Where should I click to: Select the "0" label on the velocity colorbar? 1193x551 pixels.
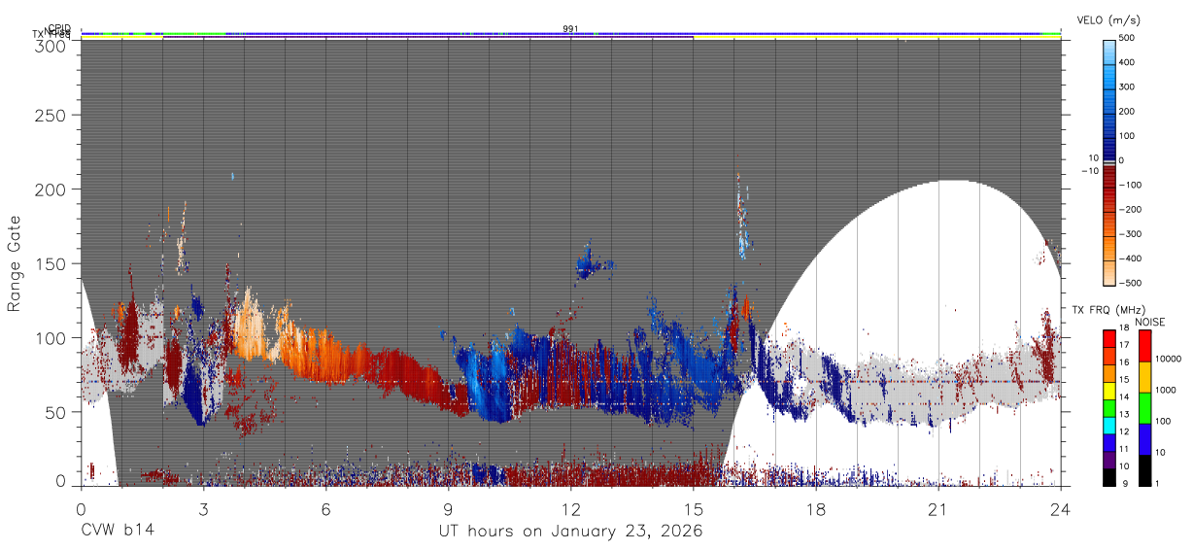coord(1121,160)
